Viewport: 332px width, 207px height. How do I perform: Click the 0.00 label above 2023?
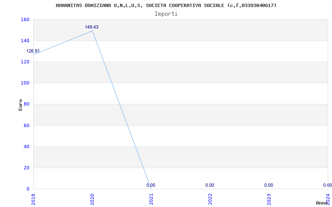point(269,185)
